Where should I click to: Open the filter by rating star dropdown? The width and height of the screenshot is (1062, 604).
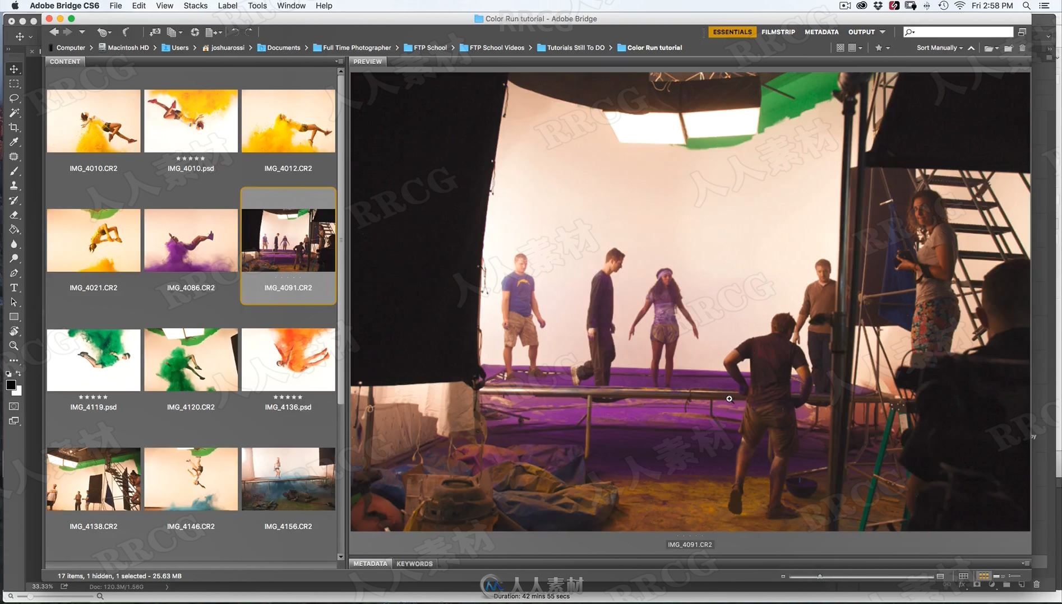[x=882, y=48]
